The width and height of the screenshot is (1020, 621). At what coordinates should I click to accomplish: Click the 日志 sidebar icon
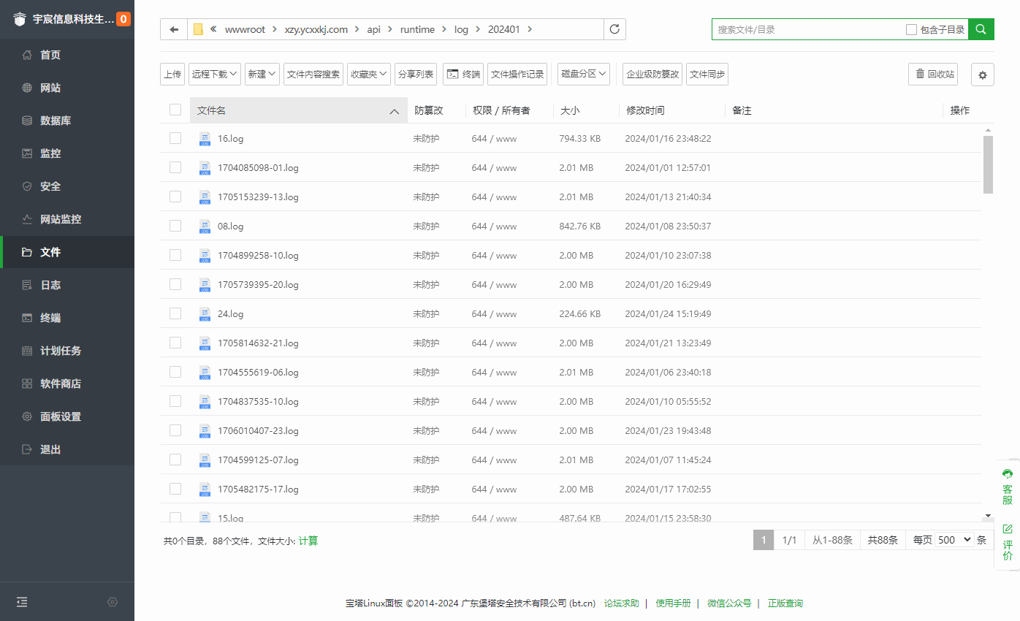[x=27, y=285]
